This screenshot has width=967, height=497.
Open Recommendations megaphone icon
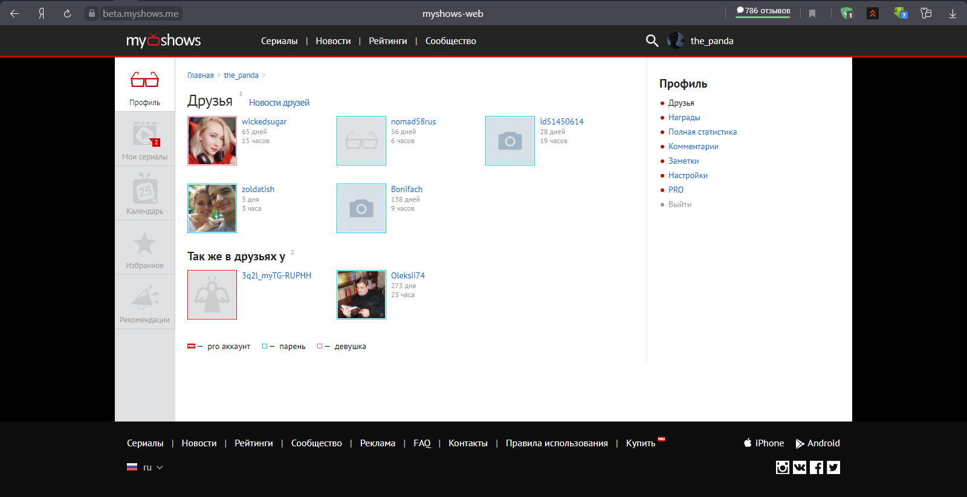coord(144,298)
